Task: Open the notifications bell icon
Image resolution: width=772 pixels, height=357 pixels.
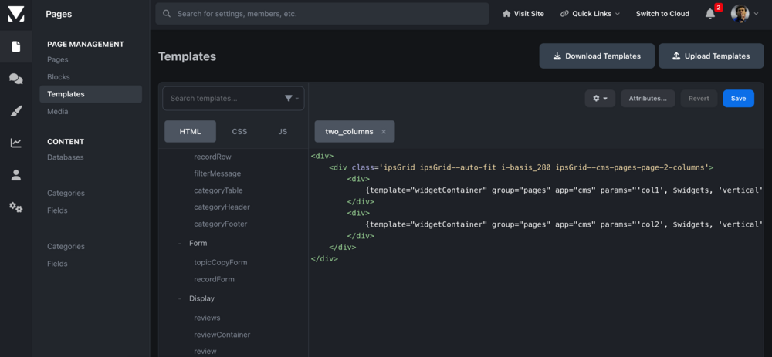Action: pos(710,14)
